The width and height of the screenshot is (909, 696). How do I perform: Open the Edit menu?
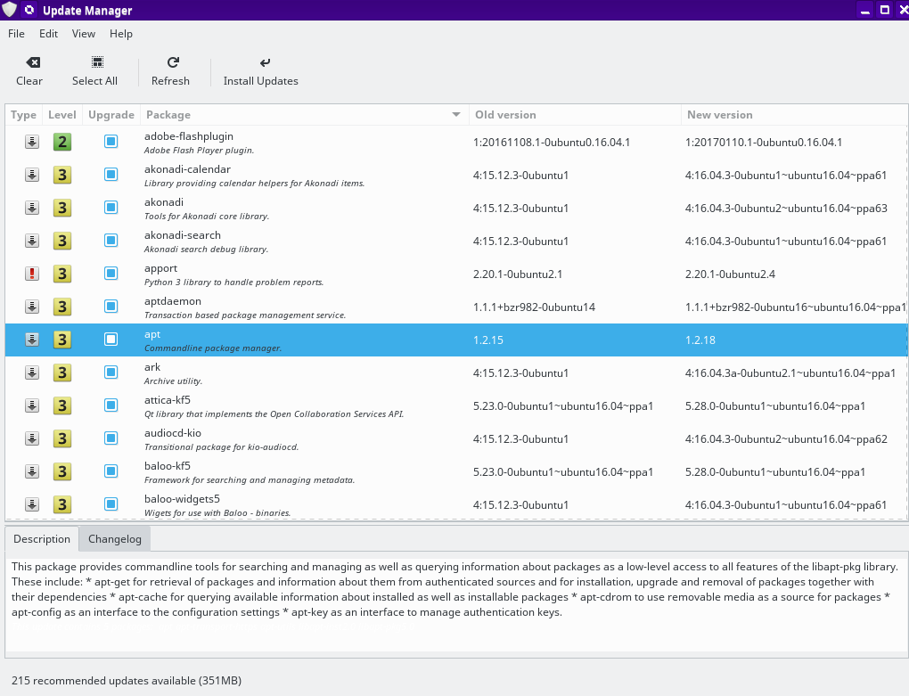48,34
